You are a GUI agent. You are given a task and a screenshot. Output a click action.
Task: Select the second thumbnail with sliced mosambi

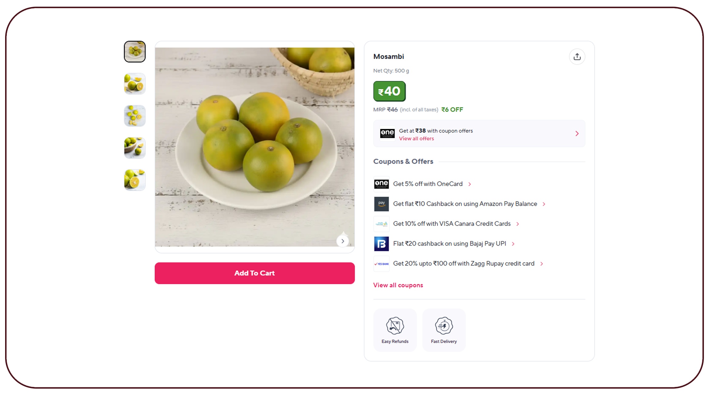[135, 84]
